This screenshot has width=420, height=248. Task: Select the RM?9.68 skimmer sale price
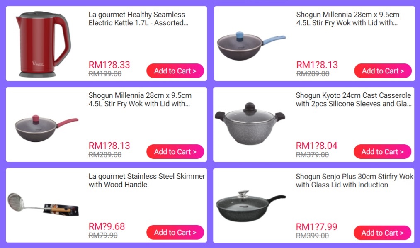click(107, 226)
